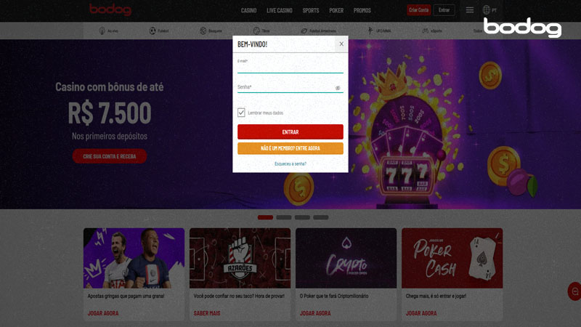
Task: Open the Poker Cash promo thumbnail
Action: (452, 258)
